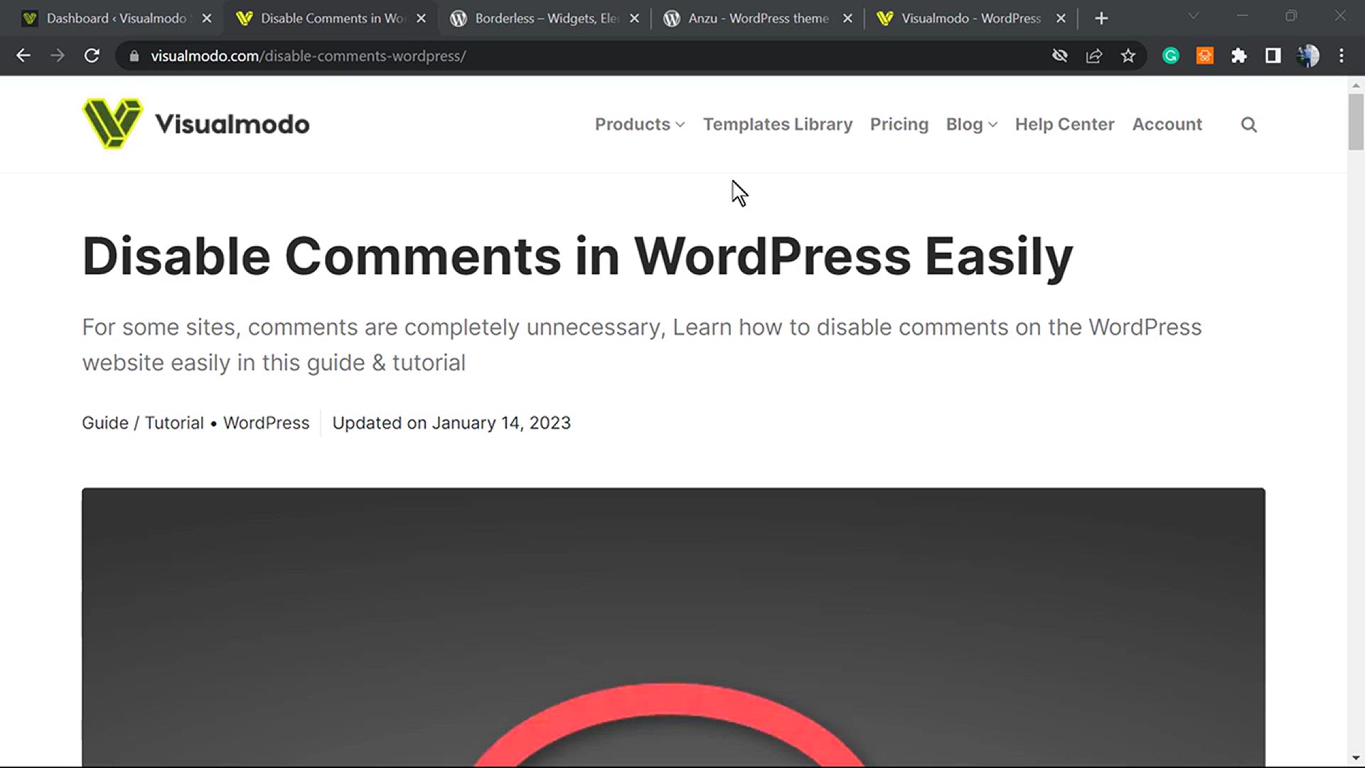Bookmark this page with the star icon
Image resolution: width=1365 pixels, height=768 pixels.
(1128, 55)
